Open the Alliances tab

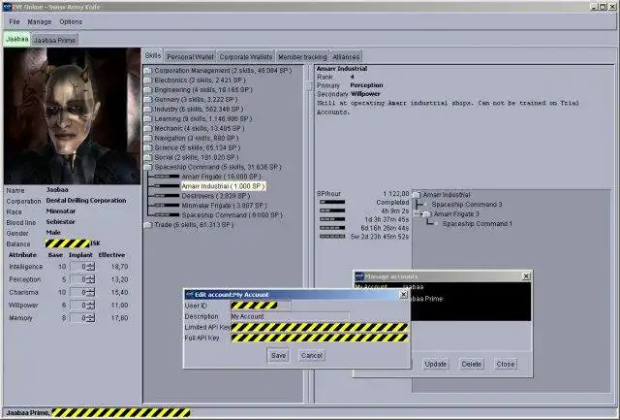pyautogui.click(x=346, y=57)
